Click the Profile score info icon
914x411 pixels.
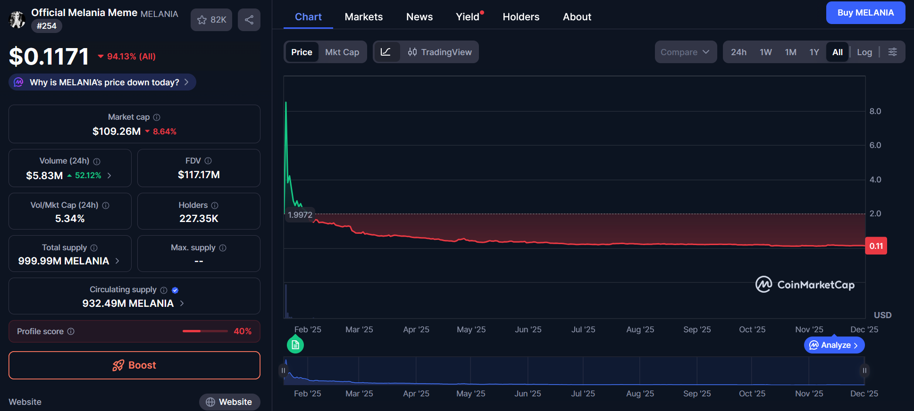click(71, 331)
